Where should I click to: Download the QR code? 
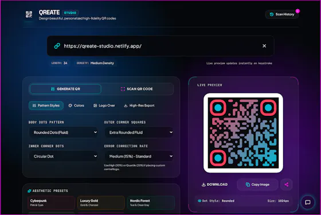tap(214, 185)
